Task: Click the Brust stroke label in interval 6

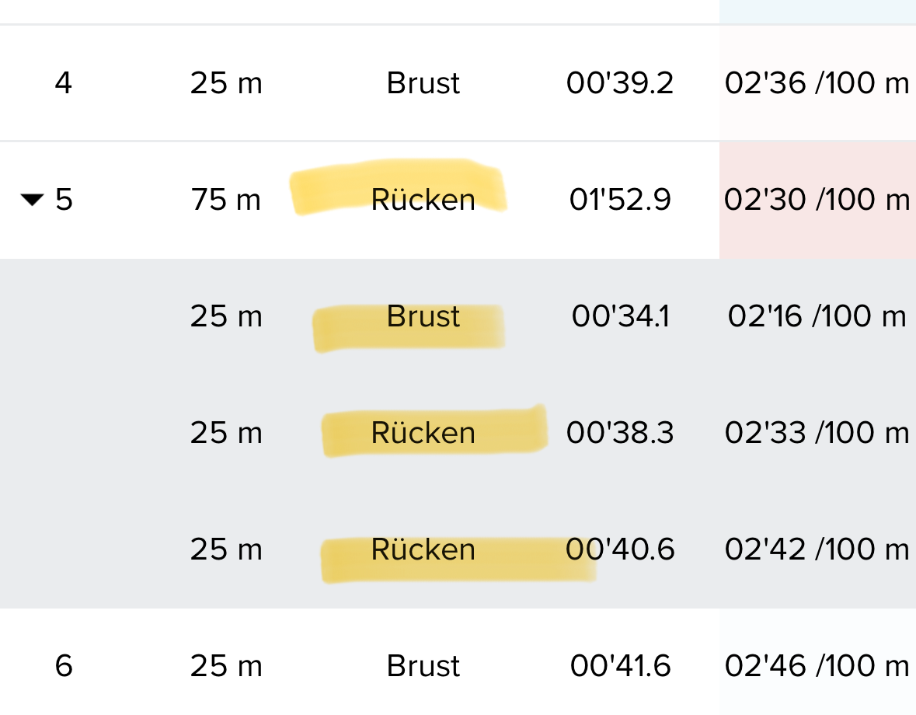Action: (423, 666)
